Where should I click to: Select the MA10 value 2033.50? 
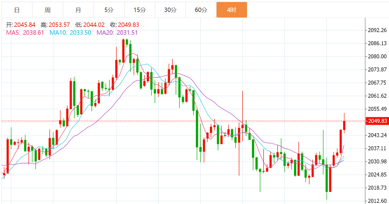click(x=80, y=33)
